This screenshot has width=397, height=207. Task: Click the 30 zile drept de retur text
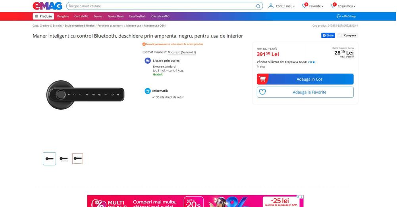(x=170, y=97)
